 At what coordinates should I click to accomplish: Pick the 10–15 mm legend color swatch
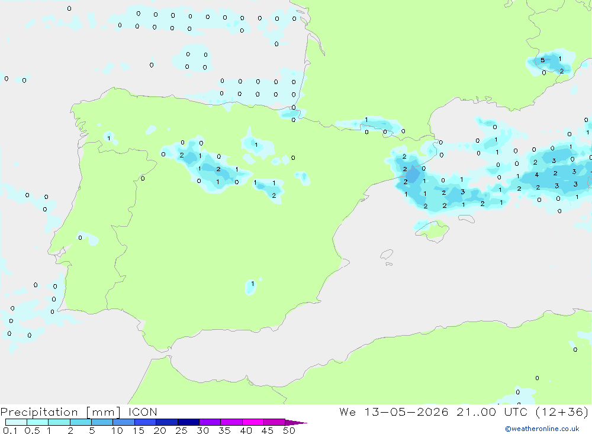point(124,422)
